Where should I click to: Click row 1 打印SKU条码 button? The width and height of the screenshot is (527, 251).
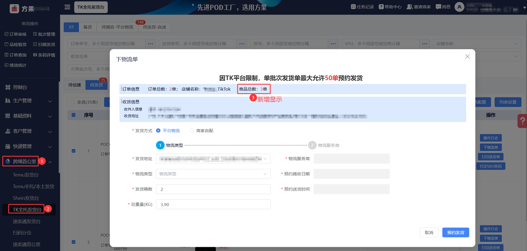coord(491,166)
